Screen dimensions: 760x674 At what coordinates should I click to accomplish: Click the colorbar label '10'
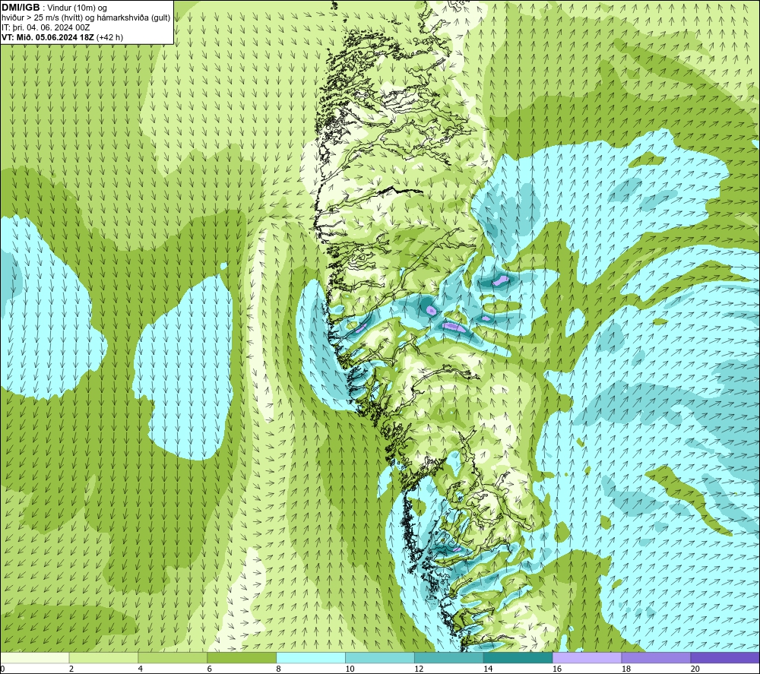point(350,669)
